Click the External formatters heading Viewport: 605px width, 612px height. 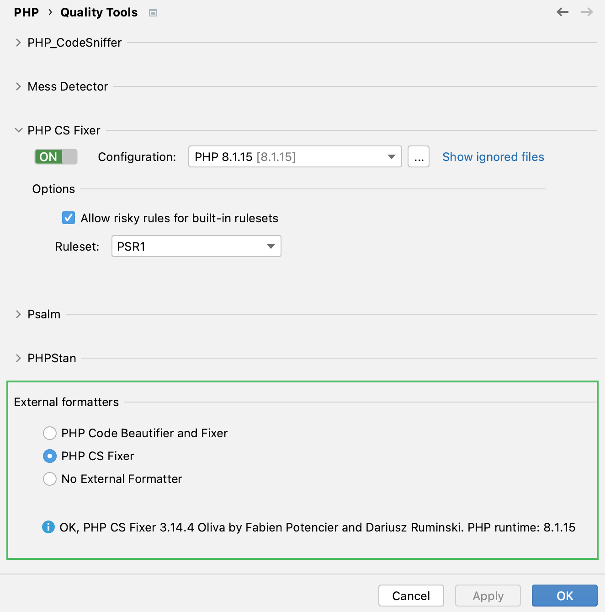[66, 402]
